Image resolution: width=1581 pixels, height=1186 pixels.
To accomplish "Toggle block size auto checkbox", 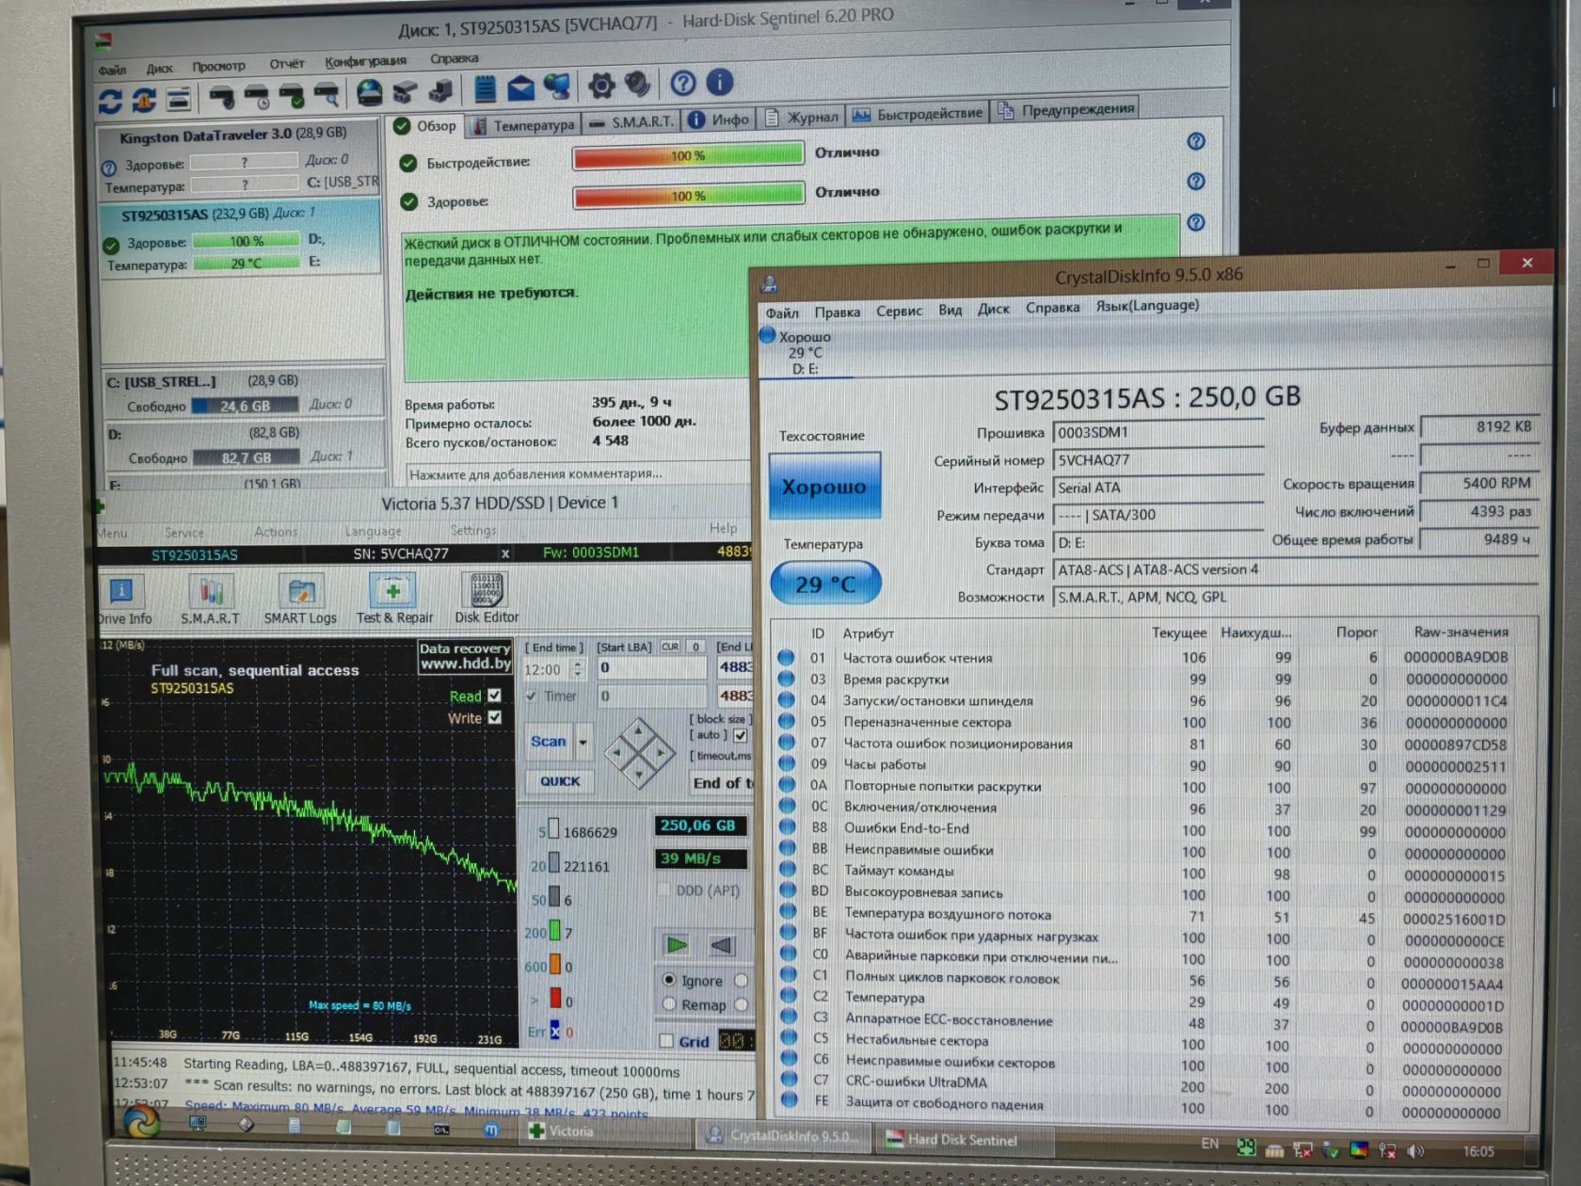I will click(741, 735).
